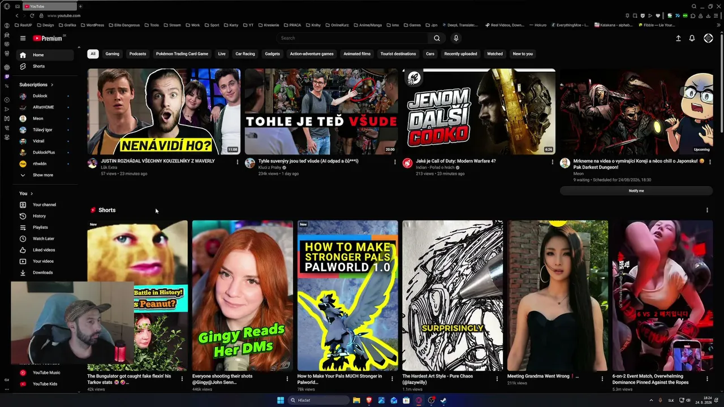Image resolution: width=724 pixels, height=407 pixels.
Task: Go to Shorts in the sidebar
Action: (x=45, y=66)
